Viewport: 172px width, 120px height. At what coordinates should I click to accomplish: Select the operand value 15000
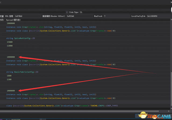pos(10,42)
